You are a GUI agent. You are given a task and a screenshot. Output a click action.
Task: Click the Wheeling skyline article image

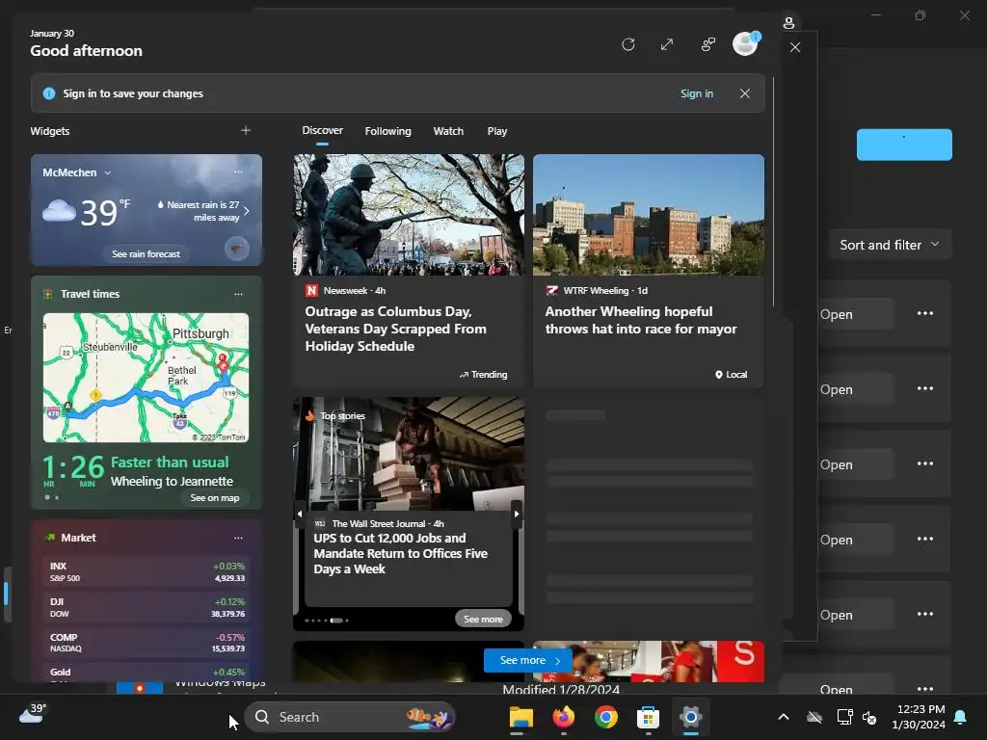coord(649,215)
